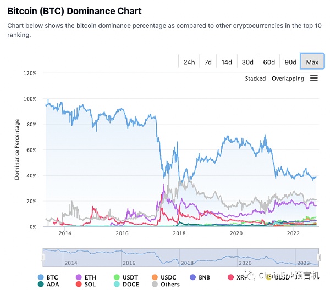This screenshot has width=330, height=290.
Task: Toggle ETH series via purple legend dot
Action: point(79,277)
